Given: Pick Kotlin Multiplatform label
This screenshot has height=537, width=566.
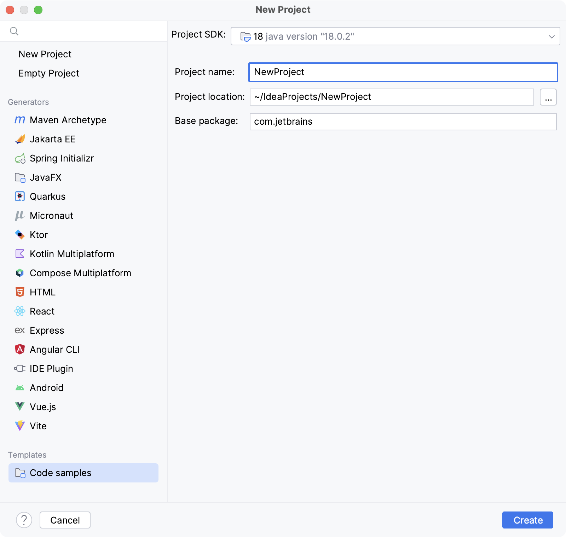Looking at the screenshot, I should pyautogui.click(x=72, y=254).
